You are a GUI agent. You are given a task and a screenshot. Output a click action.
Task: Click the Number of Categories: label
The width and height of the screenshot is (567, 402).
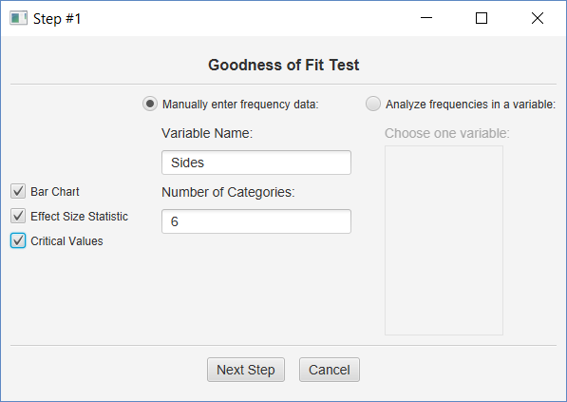point(228,192)
